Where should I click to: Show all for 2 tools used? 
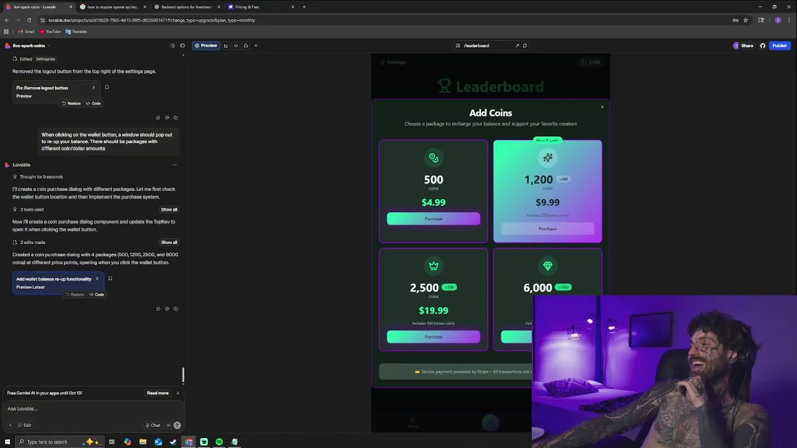[169, 210]
